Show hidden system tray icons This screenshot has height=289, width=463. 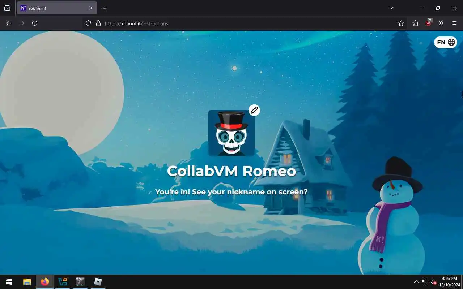[x=416, y=282]
